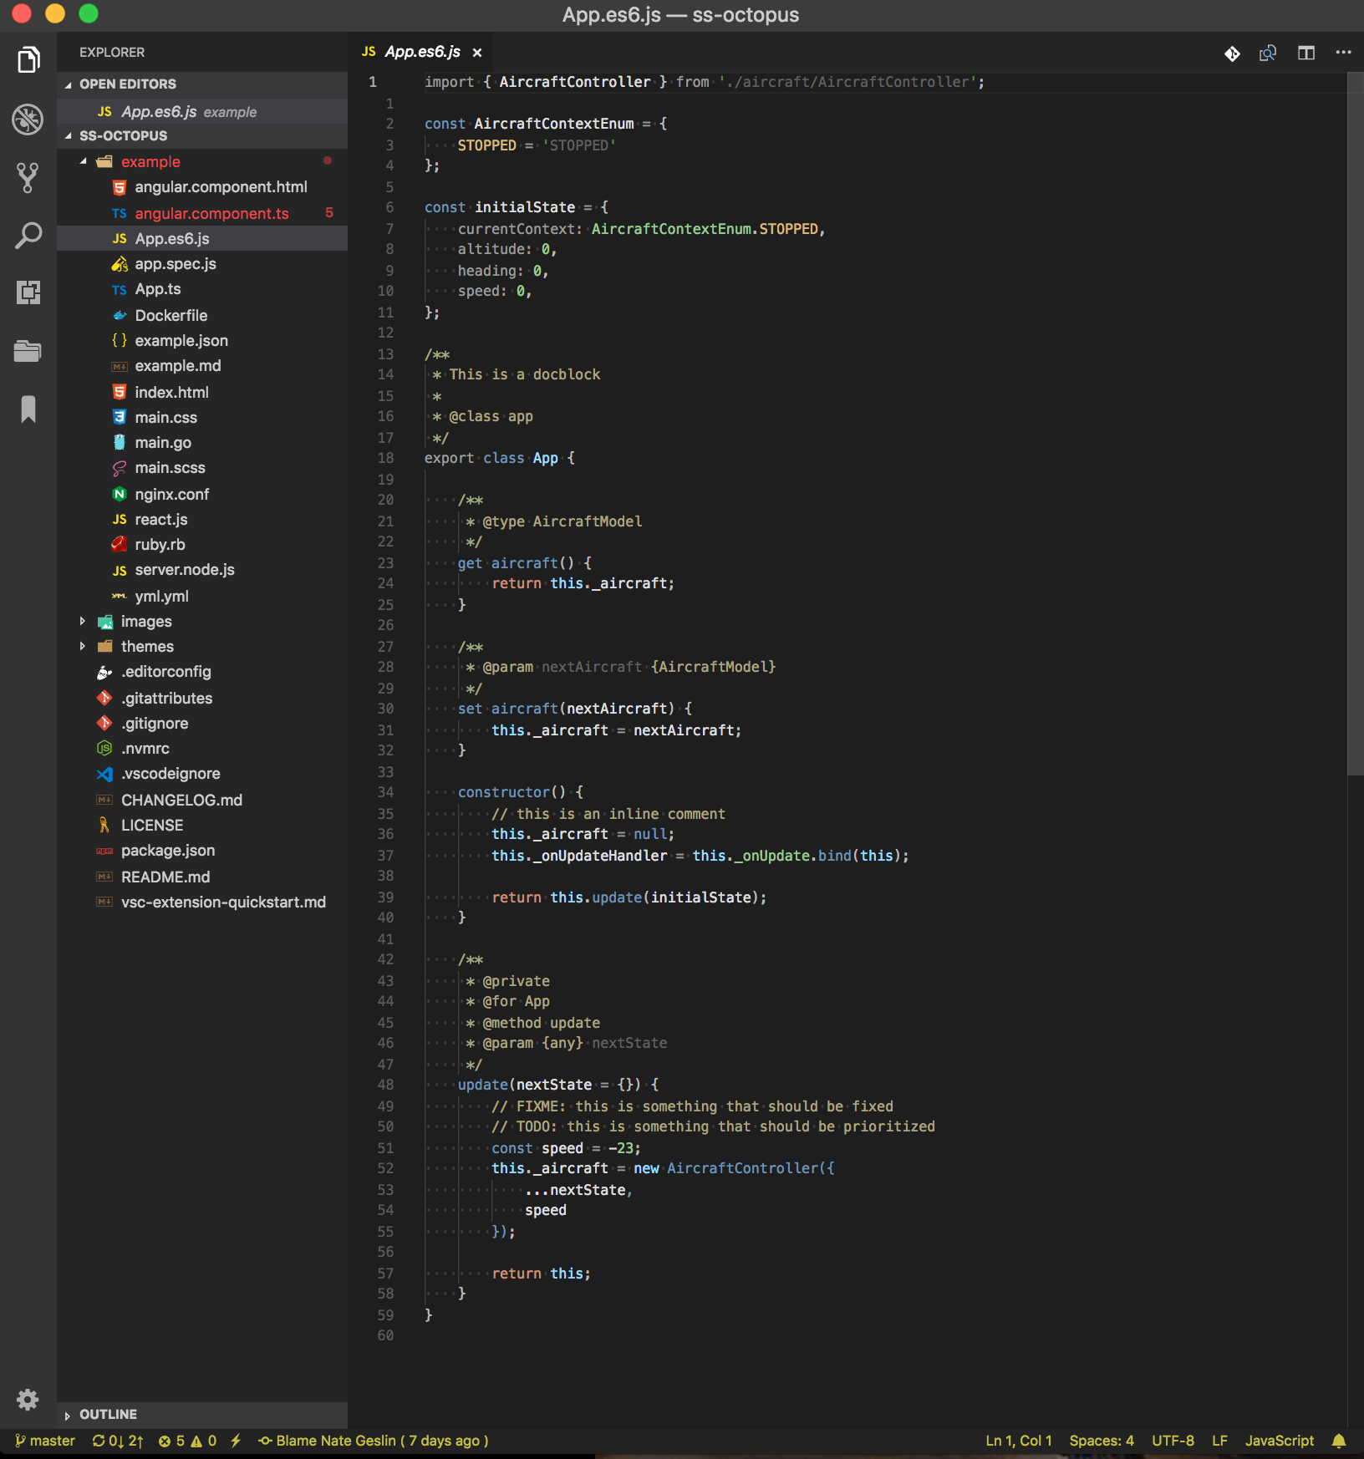Viewport: 1364px width, 1459px height.
Task: Click the editor vertical scrollbar thumb
Action: click(1355, 424)
